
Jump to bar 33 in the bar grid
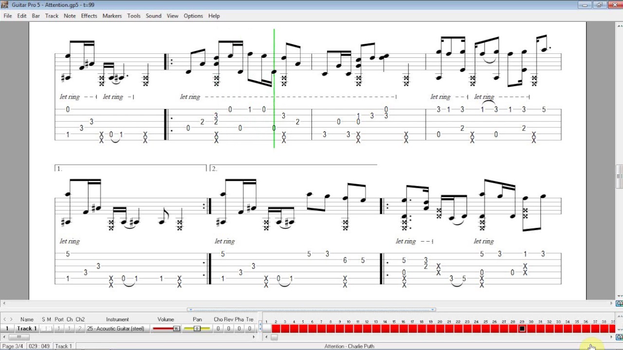click(x=558, y=329)
